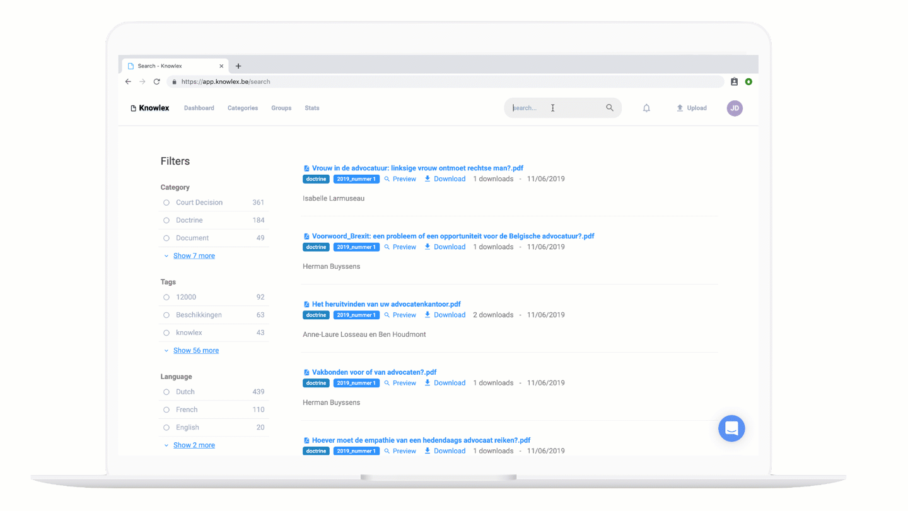Click author name Isabelle Larmuseau
908x511 pixels.
pos(334,199)
